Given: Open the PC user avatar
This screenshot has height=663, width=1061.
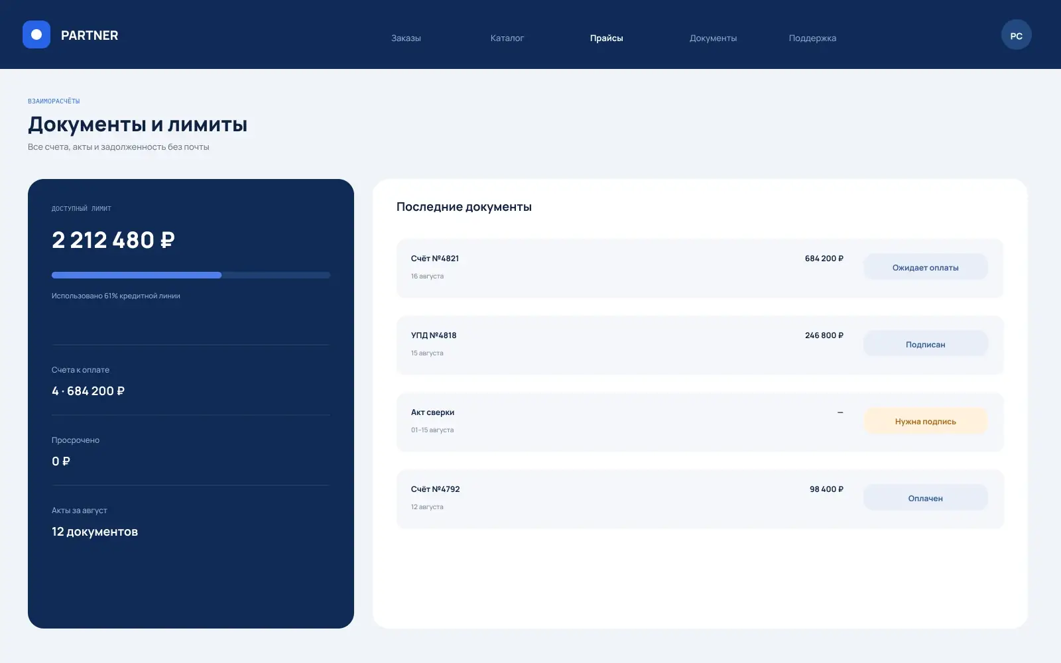Looking at the screenshot, I should tap(1016, 35).
